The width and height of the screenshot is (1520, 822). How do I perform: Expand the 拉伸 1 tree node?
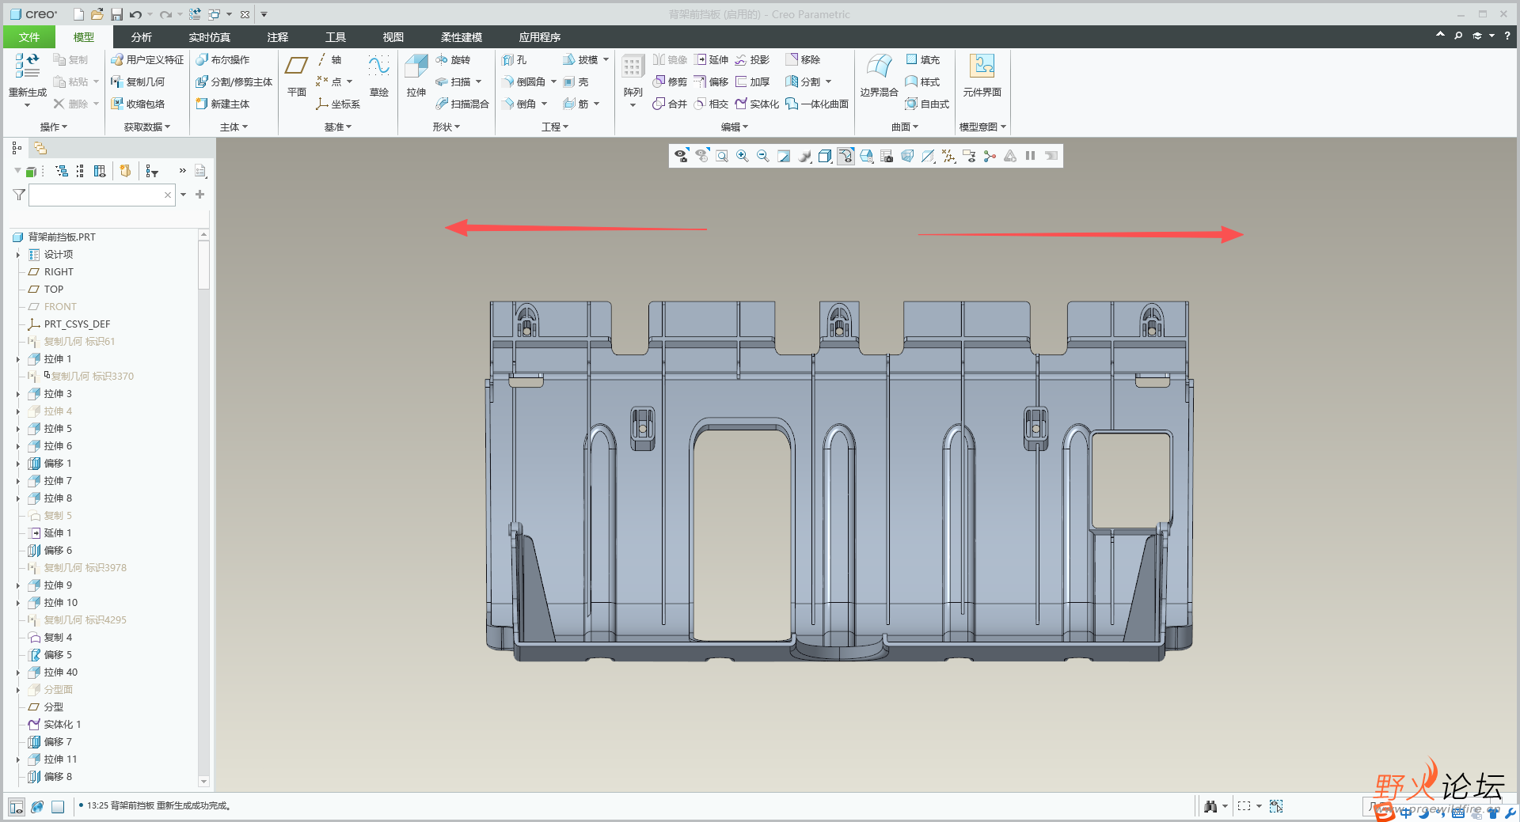[18, 359]
